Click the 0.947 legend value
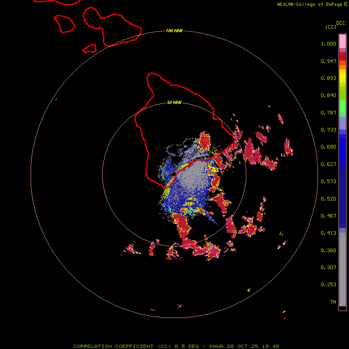 click(x=328, y=61)
